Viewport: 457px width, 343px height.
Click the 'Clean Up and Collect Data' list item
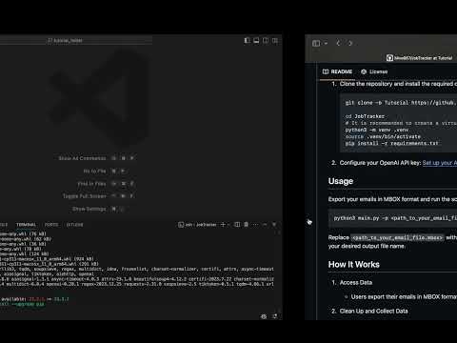tap(373, 311)
